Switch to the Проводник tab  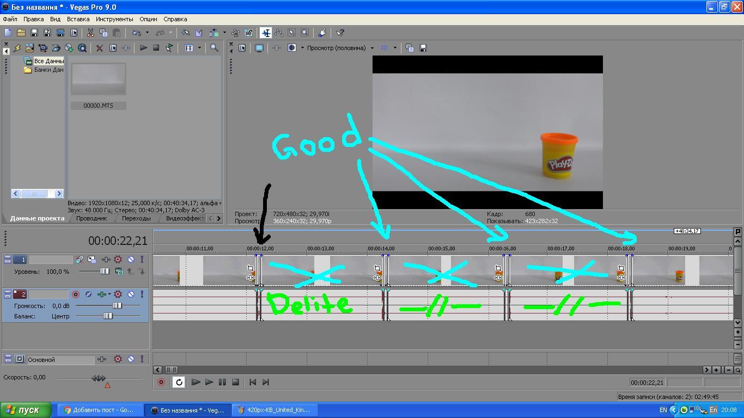click(x=92, y=218)
